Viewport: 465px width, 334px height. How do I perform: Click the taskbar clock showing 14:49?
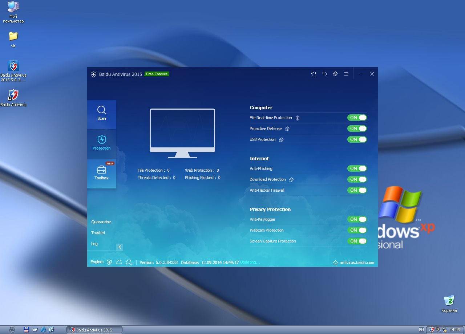coord(455,330)
